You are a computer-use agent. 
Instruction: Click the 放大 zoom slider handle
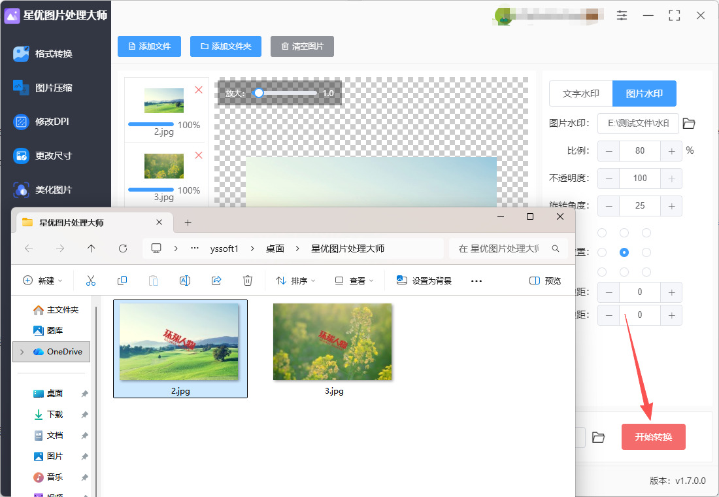[x=259, y=94]
